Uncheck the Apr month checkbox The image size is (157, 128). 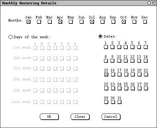[60, 22]
